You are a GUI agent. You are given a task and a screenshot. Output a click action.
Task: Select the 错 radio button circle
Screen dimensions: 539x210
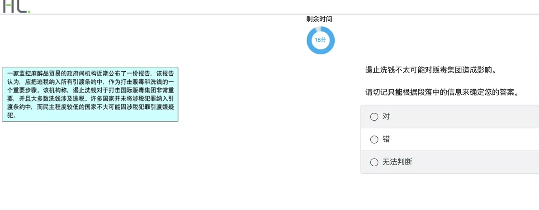click(374, 139)
